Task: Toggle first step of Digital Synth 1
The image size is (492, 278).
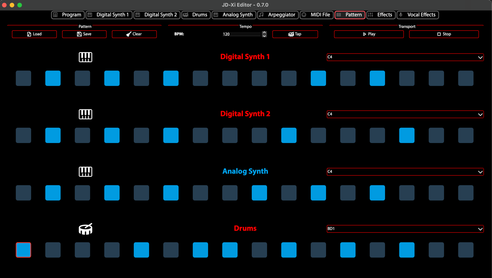Action: [23, 78]
